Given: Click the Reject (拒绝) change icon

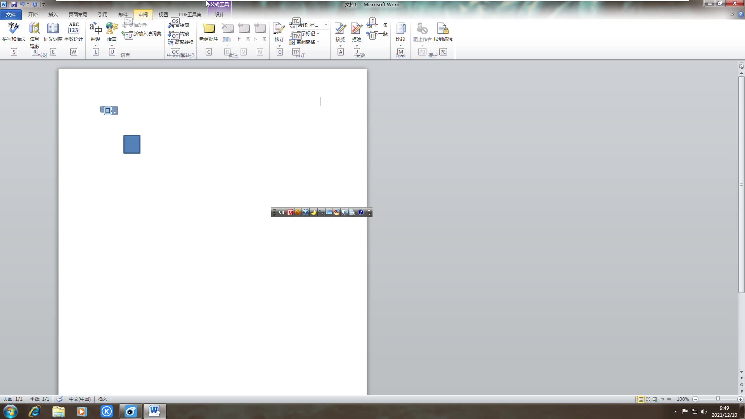Looking at the screenshot, I should coord(356,29).
